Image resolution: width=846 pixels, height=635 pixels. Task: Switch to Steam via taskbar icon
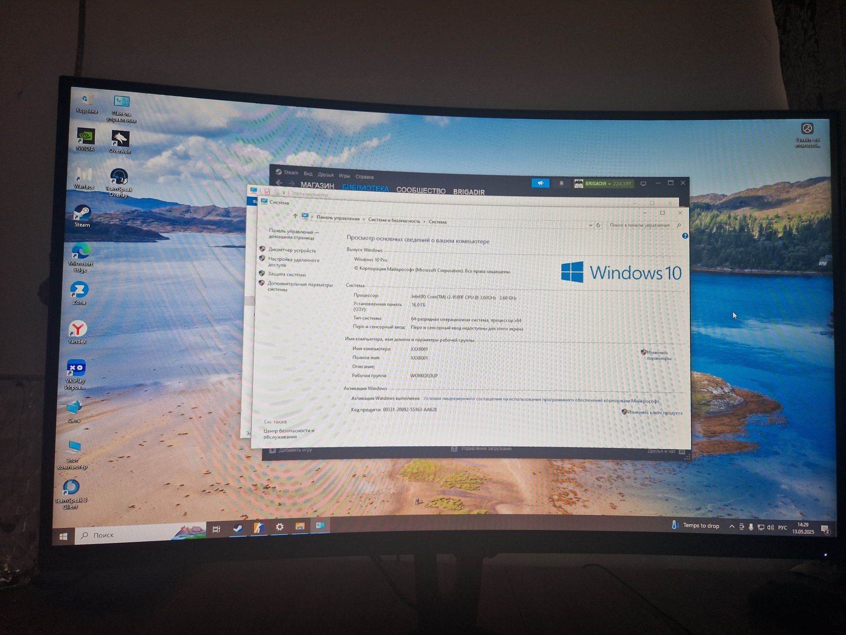click(238, 528)
